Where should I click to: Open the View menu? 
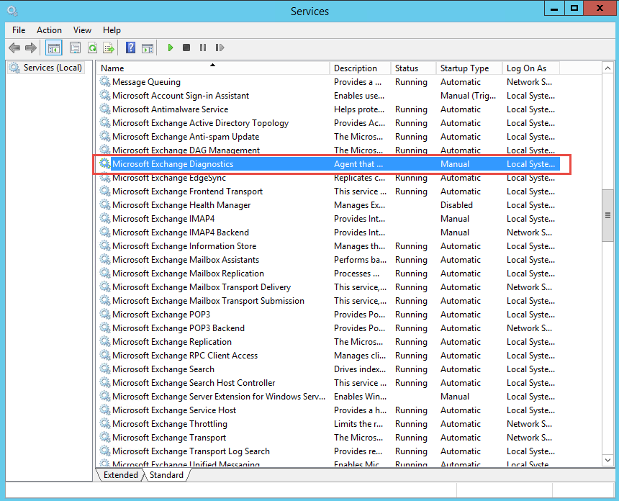[x=82, y=30]
